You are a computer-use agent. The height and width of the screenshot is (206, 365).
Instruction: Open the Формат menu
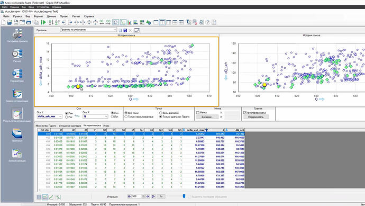[x=39, y=16]
